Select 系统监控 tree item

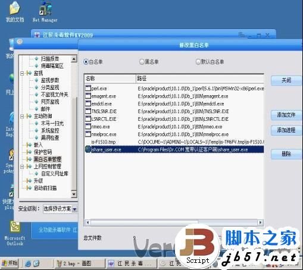coord(50,130)
